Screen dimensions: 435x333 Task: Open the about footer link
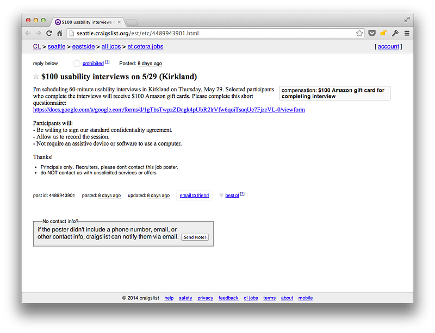click(287, 298)
